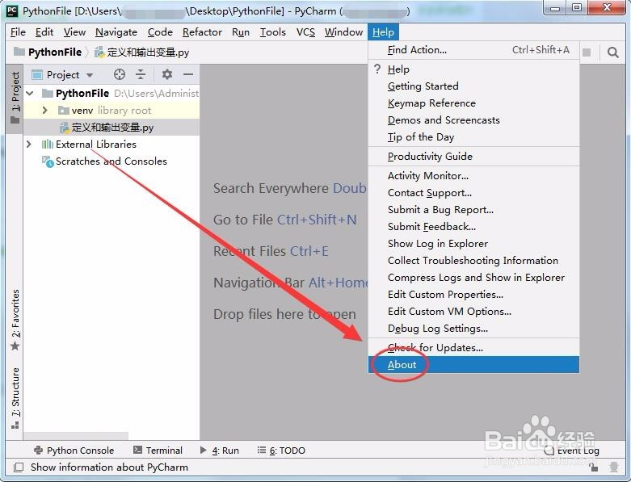Viewport: 631px width, 482px height.
Task: Choose Show Log in Explorer
Action: tap(473, 244)
